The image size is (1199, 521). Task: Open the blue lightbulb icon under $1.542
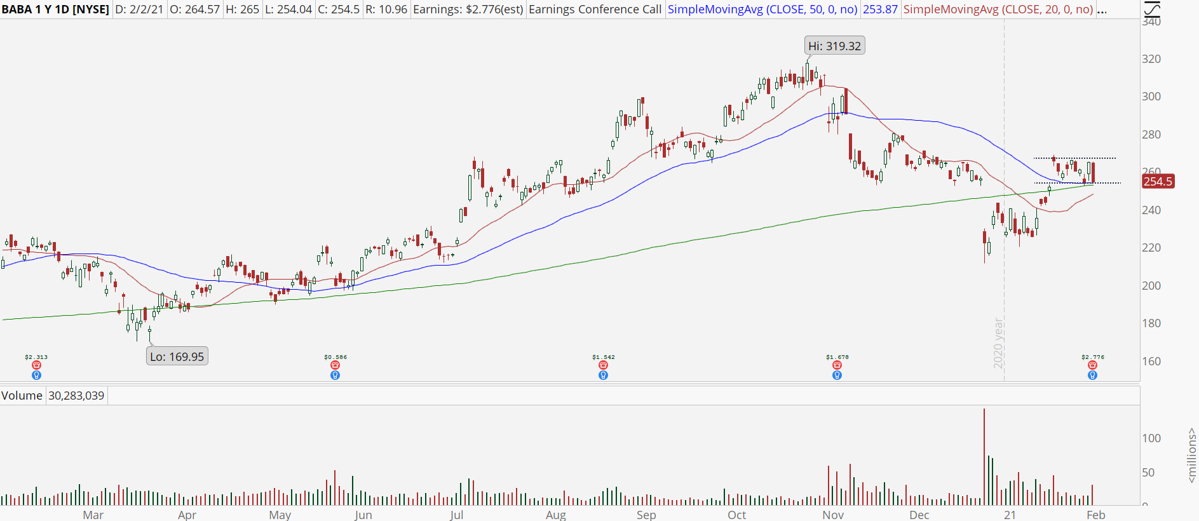[x=603, y=376]
